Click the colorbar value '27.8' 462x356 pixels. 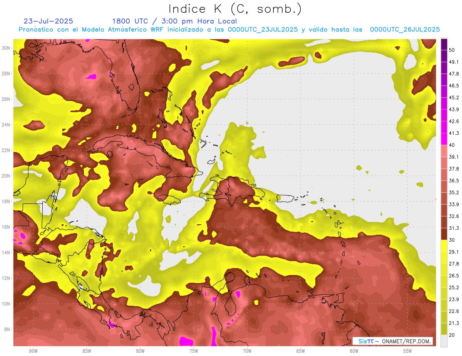[454, 264]
